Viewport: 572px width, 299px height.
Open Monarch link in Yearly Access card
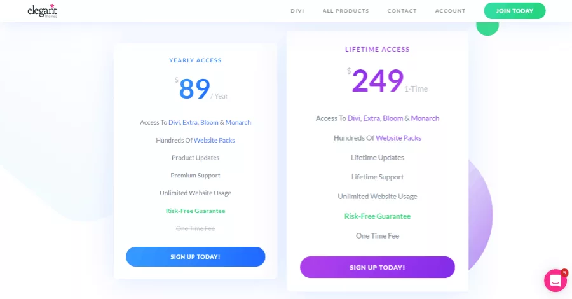click(238, 122)
